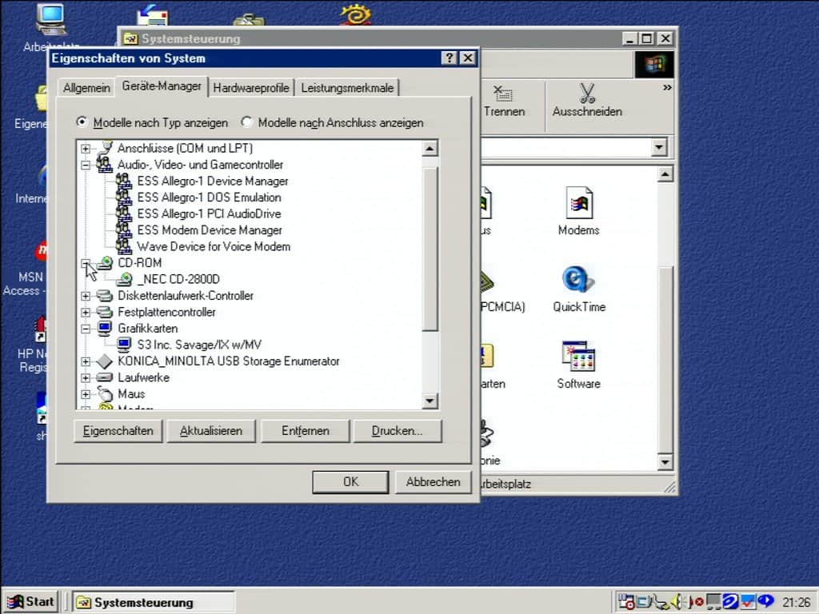The height and width of the screenshot is (614, 819).
Task: Select Wave Device for Voice Modem
Action: coord(214,246)
